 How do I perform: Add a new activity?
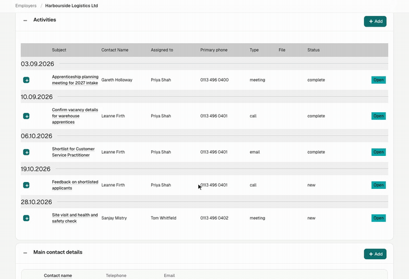(x=375, y=22)
